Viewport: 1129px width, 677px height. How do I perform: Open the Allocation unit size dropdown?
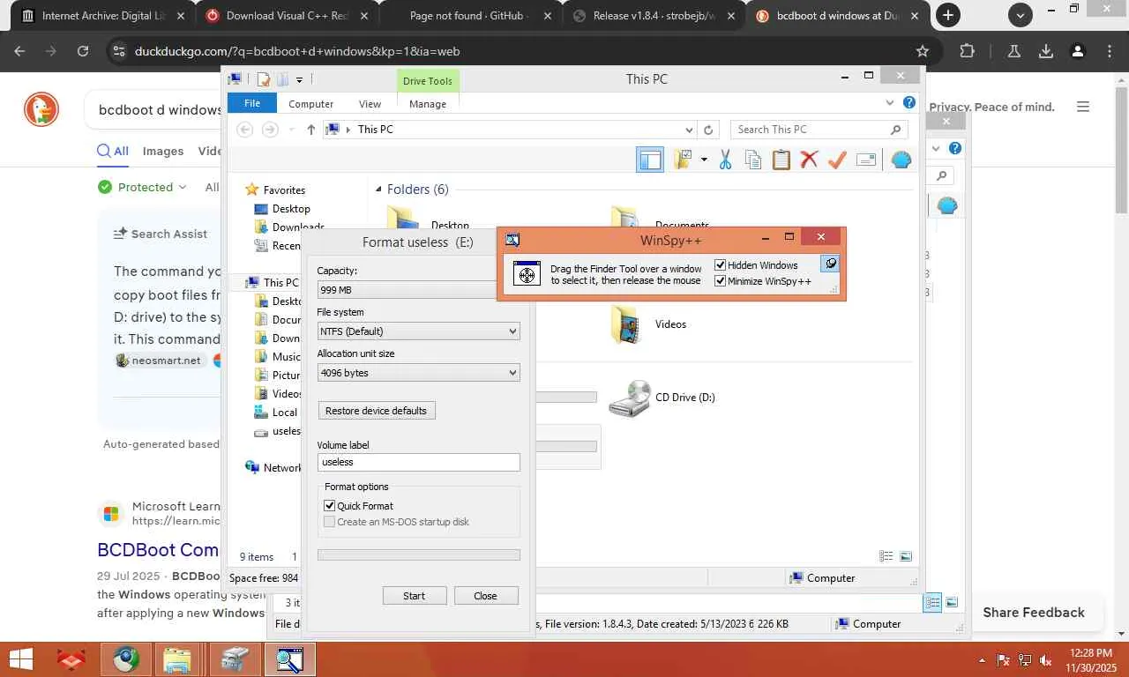418,373
